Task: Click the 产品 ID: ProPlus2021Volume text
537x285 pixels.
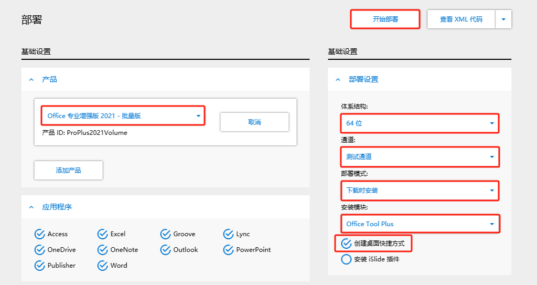Action: (84, 133)
